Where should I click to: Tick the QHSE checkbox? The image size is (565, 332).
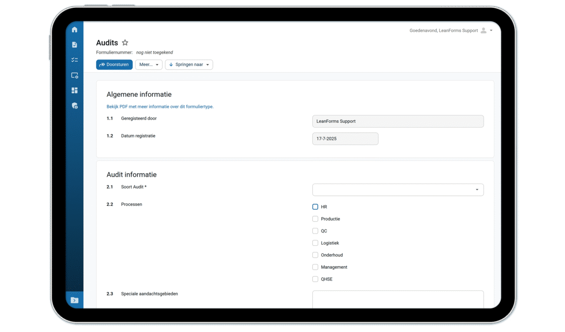(315, 279)
